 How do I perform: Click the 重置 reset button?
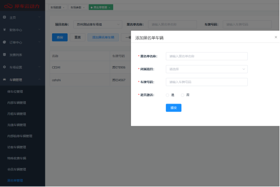pyautogui.click(x=77, y=37)
